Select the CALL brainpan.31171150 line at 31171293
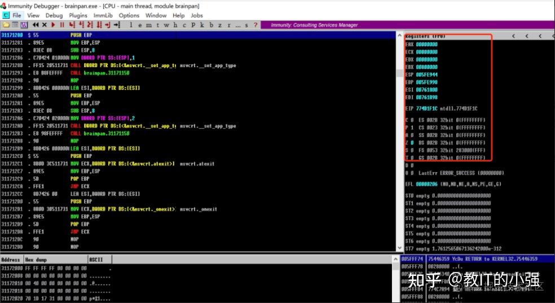The image size is (555, 303). click(198, 73)
